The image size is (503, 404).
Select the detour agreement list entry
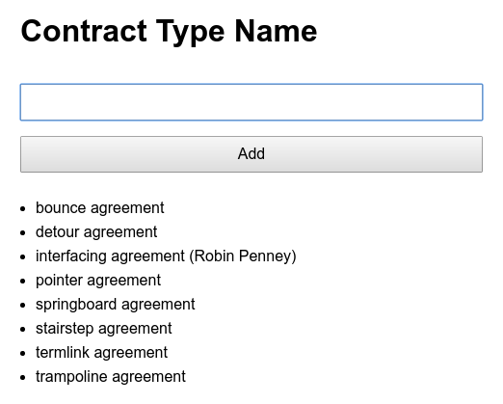pos(96,232)
